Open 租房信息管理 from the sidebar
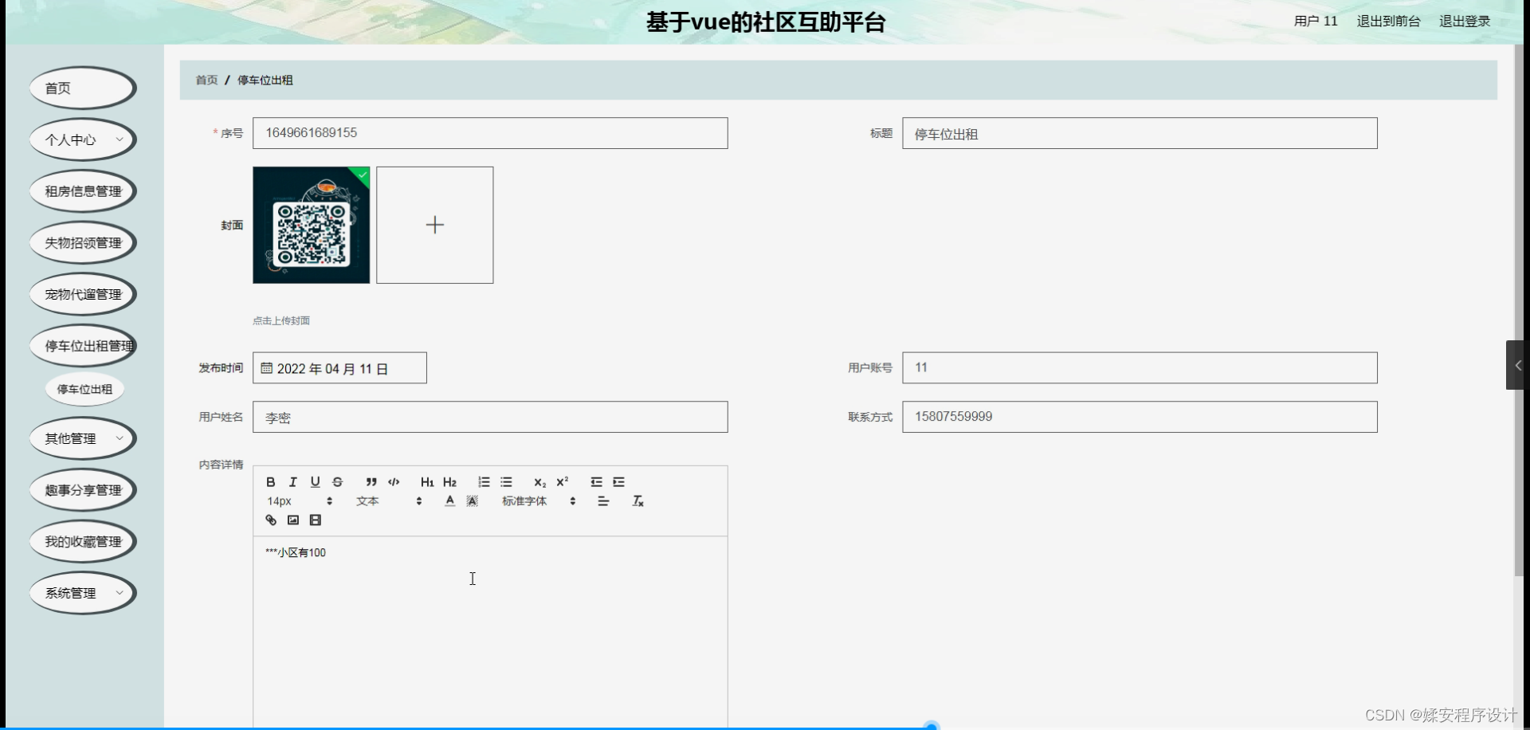Screen dimensions: 1530x730 (x=82, y=190)
